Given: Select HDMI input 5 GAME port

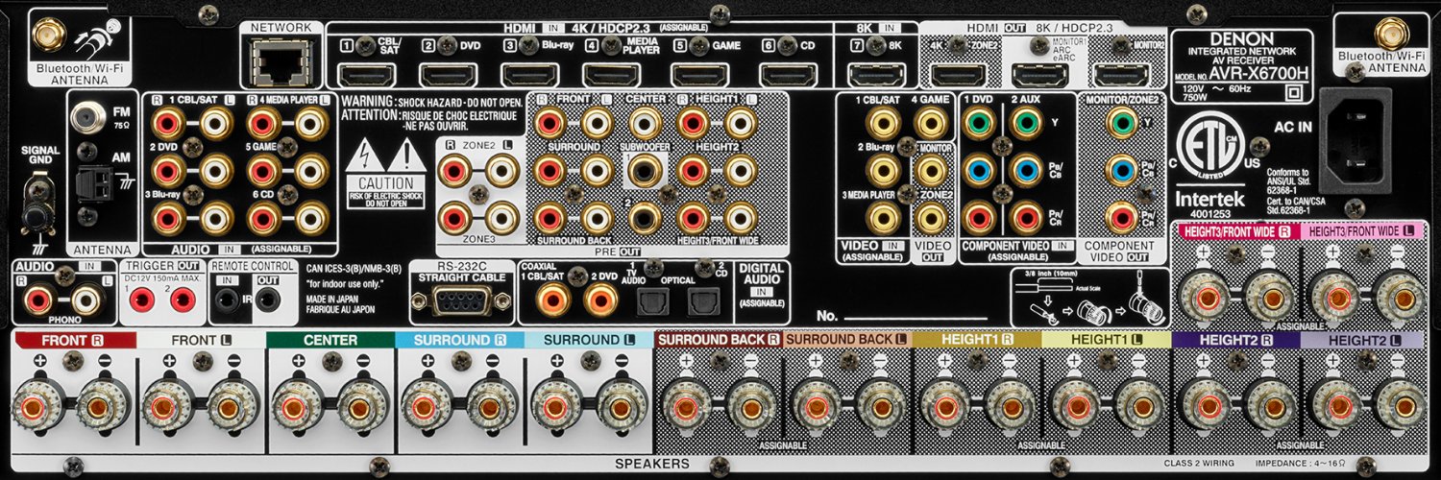Looking at the screenshot, I should [698, 74].
